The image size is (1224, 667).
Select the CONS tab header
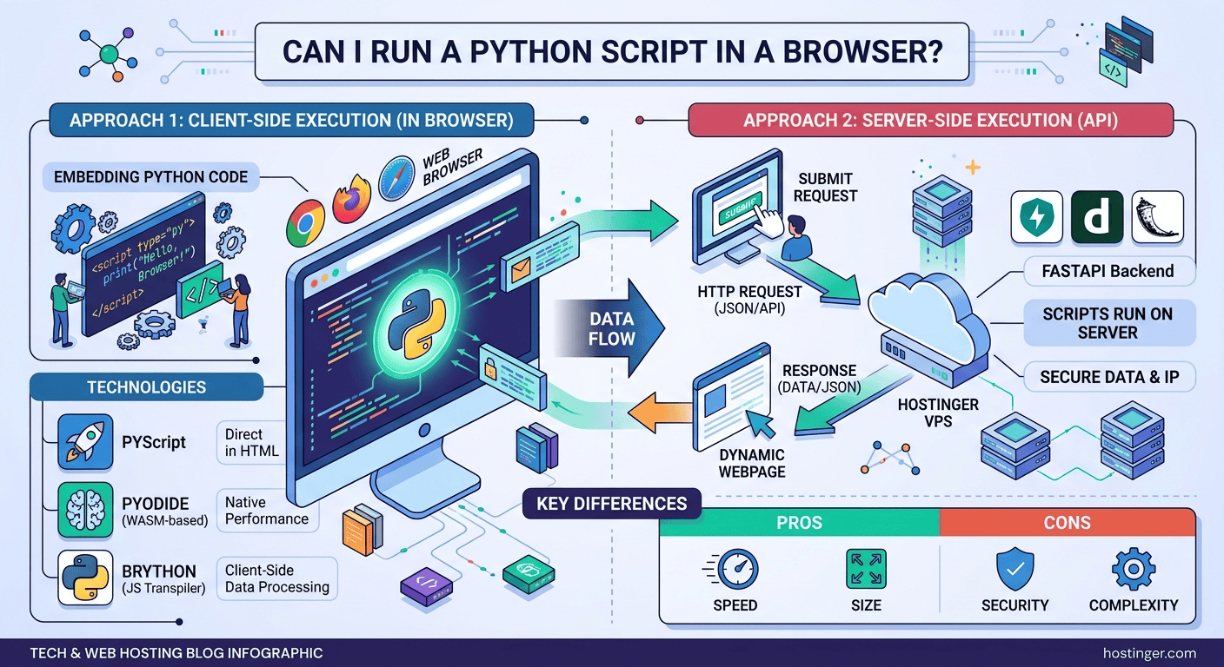point(1067,524)
